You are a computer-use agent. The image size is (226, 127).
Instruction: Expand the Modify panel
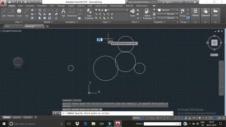pyautogui.click(x=48, y=22)
